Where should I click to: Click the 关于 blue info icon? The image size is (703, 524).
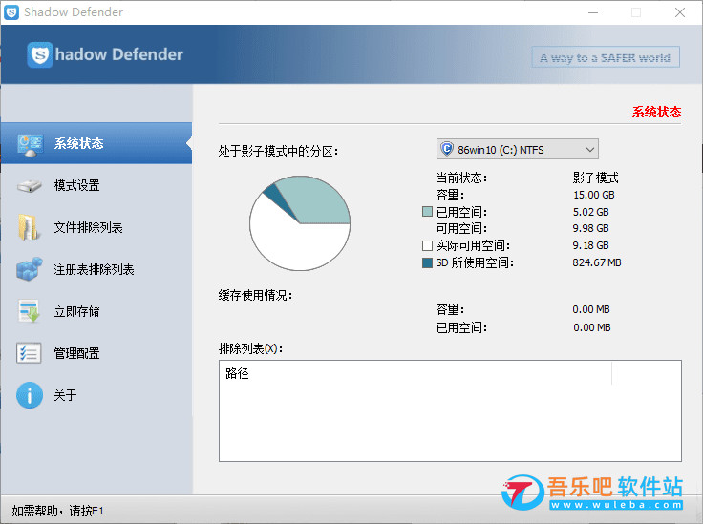30,395
